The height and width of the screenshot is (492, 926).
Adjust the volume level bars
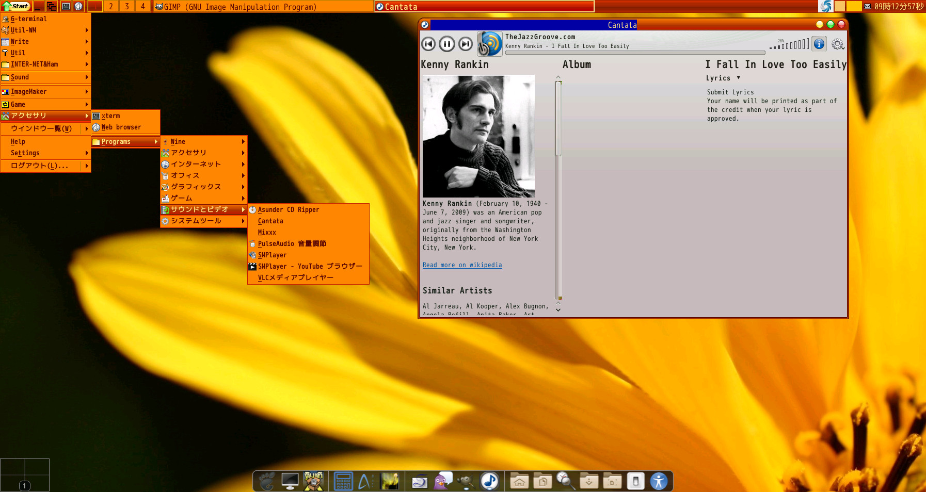click(790, 45)
